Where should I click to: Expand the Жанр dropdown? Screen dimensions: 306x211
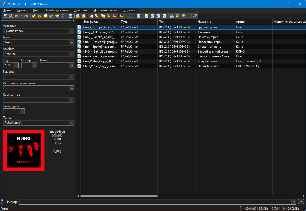coord(72,66)
